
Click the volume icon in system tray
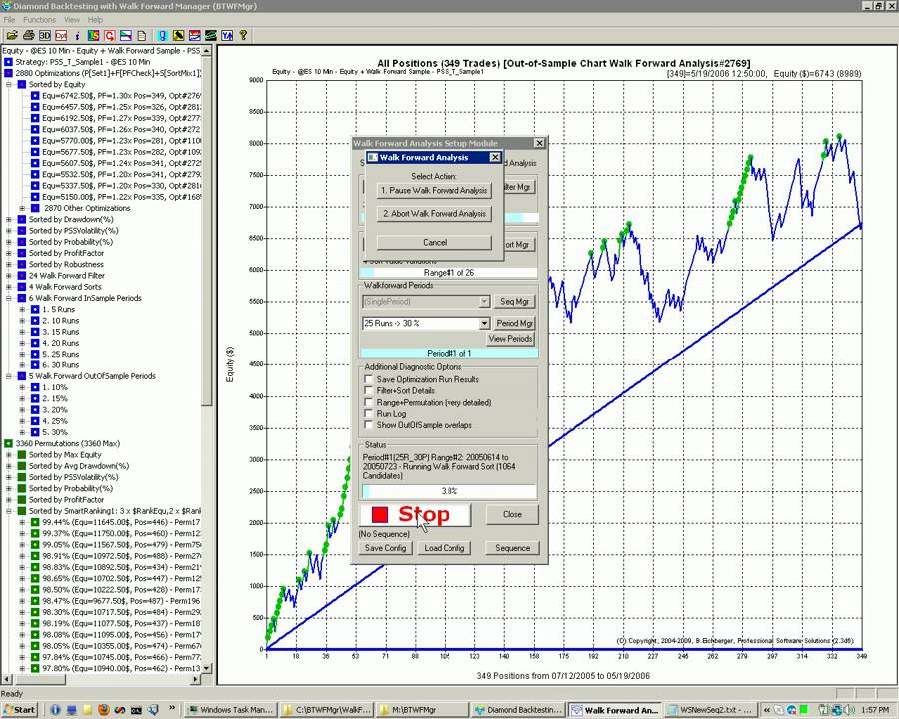[850, 710]
